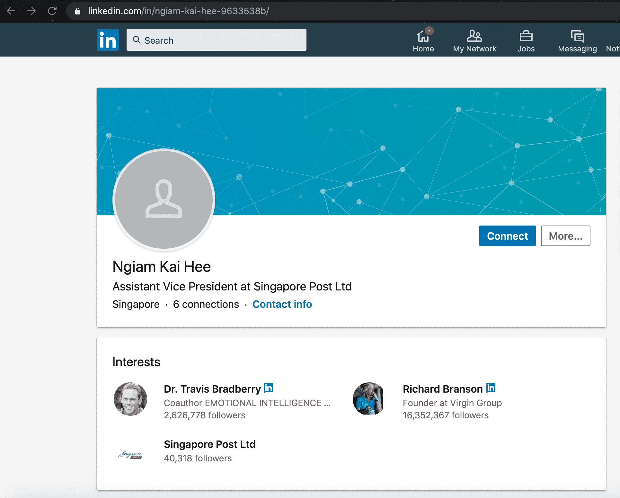Click '2,626,778 followers' text

[x=205, y=415]
